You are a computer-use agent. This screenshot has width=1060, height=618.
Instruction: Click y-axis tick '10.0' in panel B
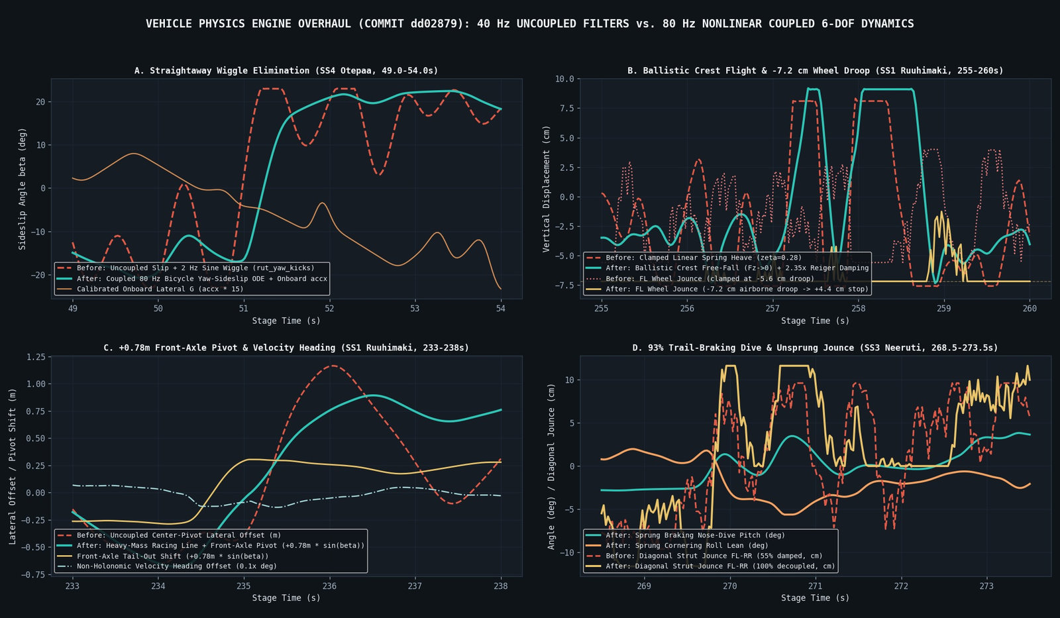click(564, 79)
